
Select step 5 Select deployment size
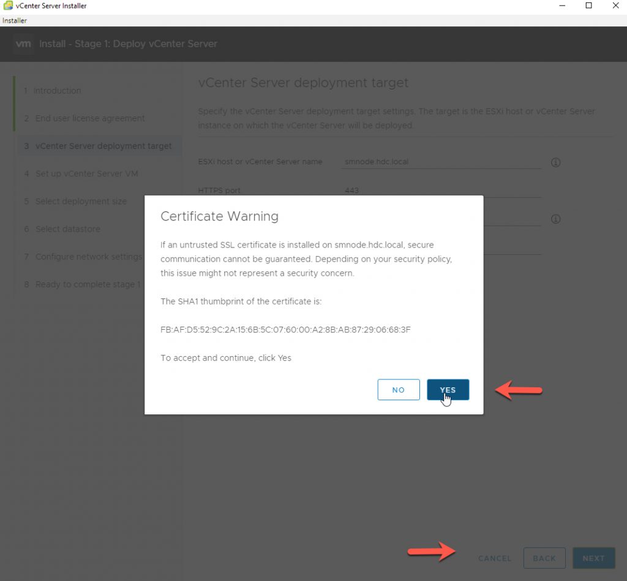[75, 201]
